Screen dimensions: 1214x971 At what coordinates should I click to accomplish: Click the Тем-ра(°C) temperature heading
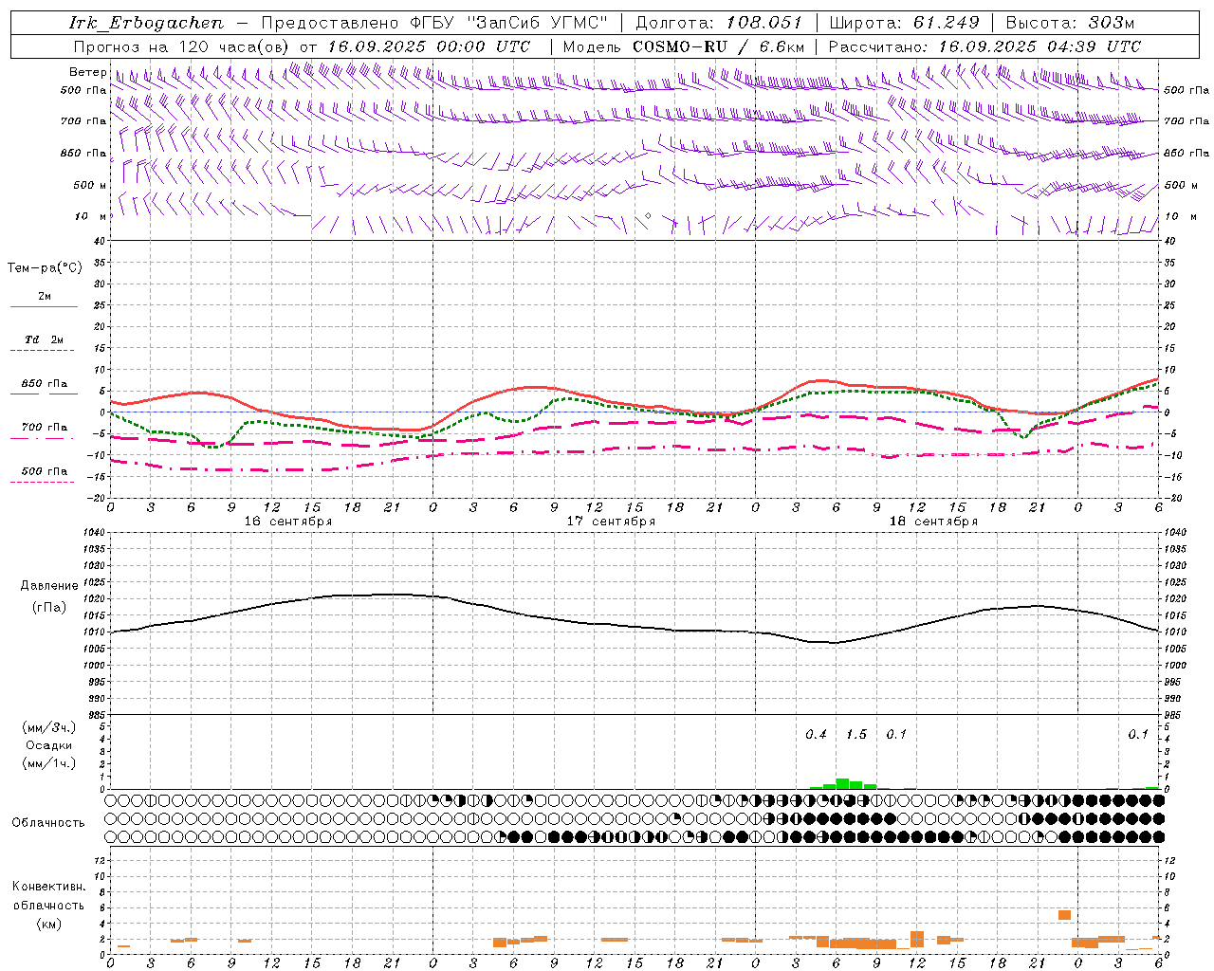pos(45,268)
